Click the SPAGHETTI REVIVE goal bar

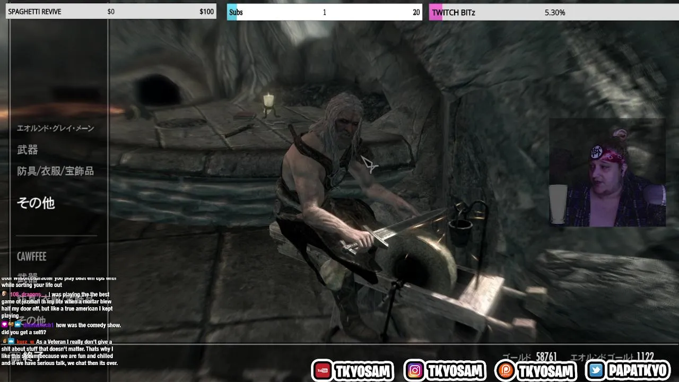111,12
